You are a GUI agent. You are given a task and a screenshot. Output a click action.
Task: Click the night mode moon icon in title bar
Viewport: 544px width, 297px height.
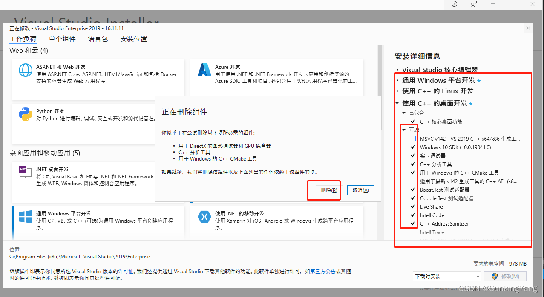click(x=454, y=4)
